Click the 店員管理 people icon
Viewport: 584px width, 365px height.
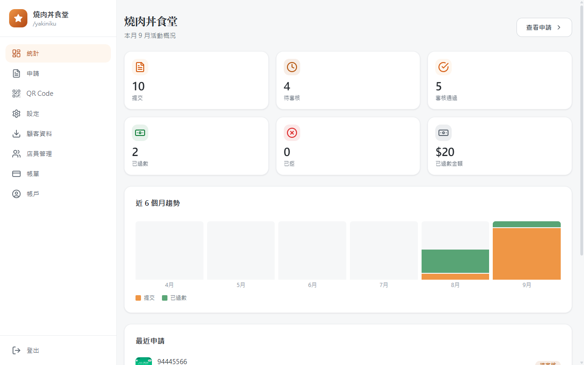(16, 154)
